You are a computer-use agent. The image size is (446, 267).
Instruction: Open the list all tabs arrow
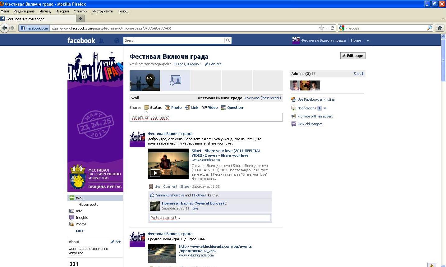click(x=443, y=19)
